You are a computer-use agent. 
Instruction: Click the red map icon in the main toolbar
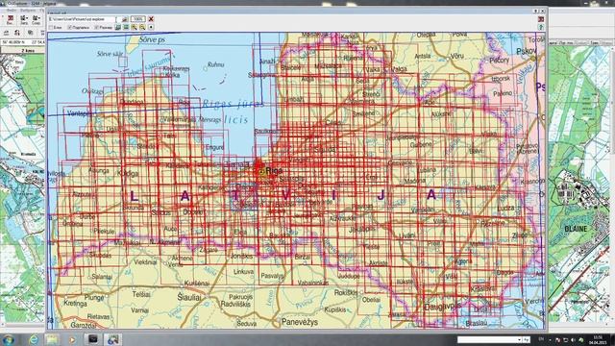pyautogui.click(x=11, y=18)
